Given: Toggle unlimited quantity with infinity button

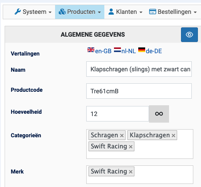Looking at the screenshot, I should [159, 114].
